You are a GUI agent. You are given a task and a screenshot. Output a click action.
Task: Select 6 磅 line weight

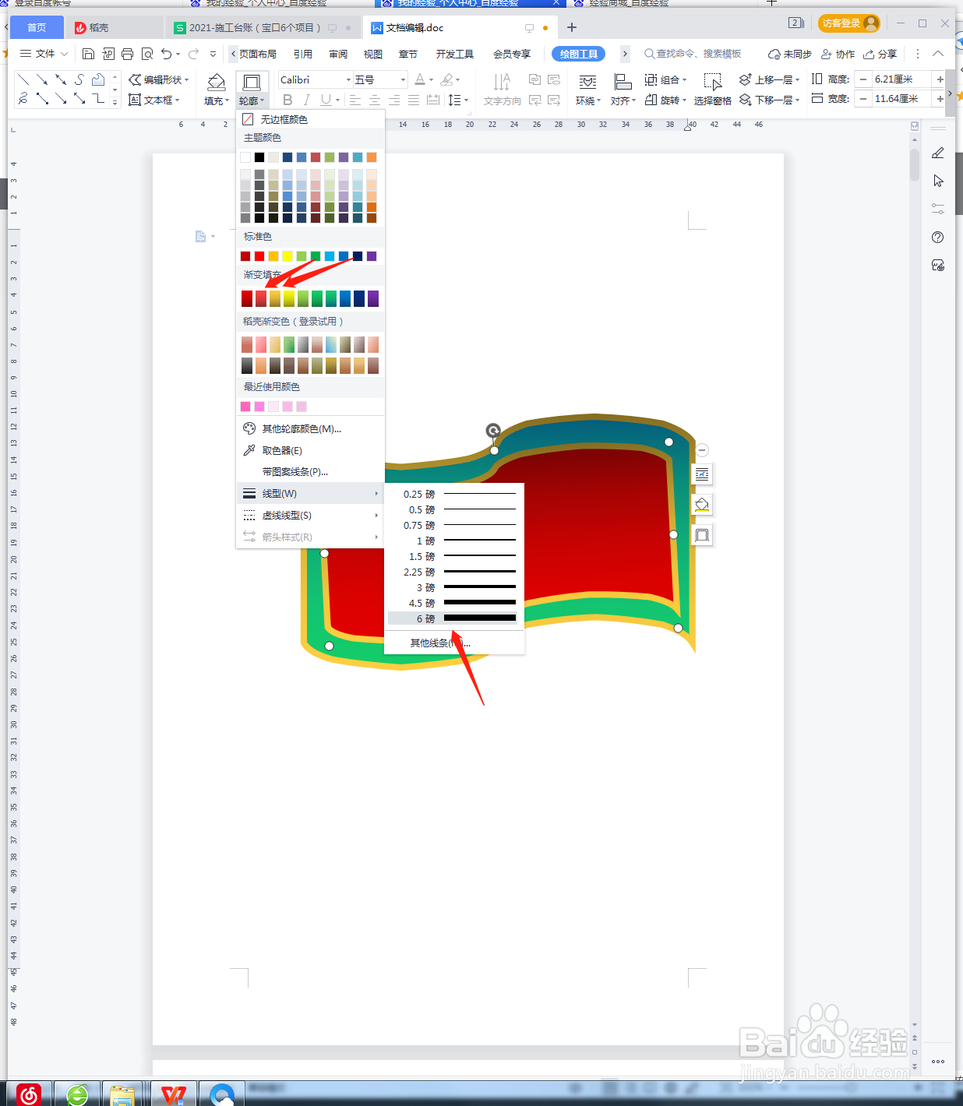(453, 618)
